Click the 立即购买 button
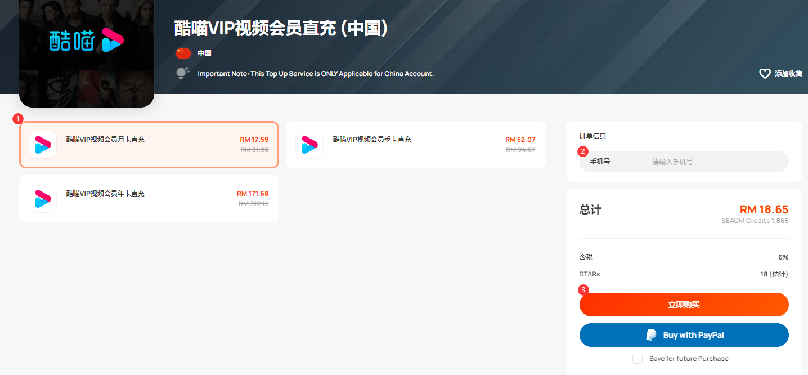The height and width of the screenshot is (375, 808). click(684, 305)
